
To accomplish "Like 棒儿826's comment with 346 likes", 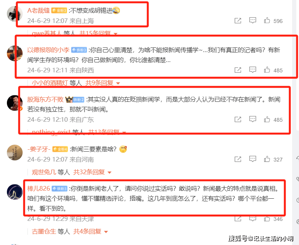I will click(x=267, y=219).
